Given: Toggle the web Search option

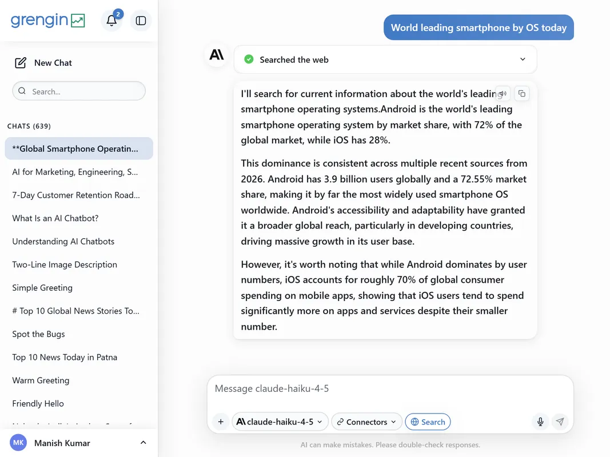Looking at the screenshot, I should pyautogui.click(x=428, y=422).
